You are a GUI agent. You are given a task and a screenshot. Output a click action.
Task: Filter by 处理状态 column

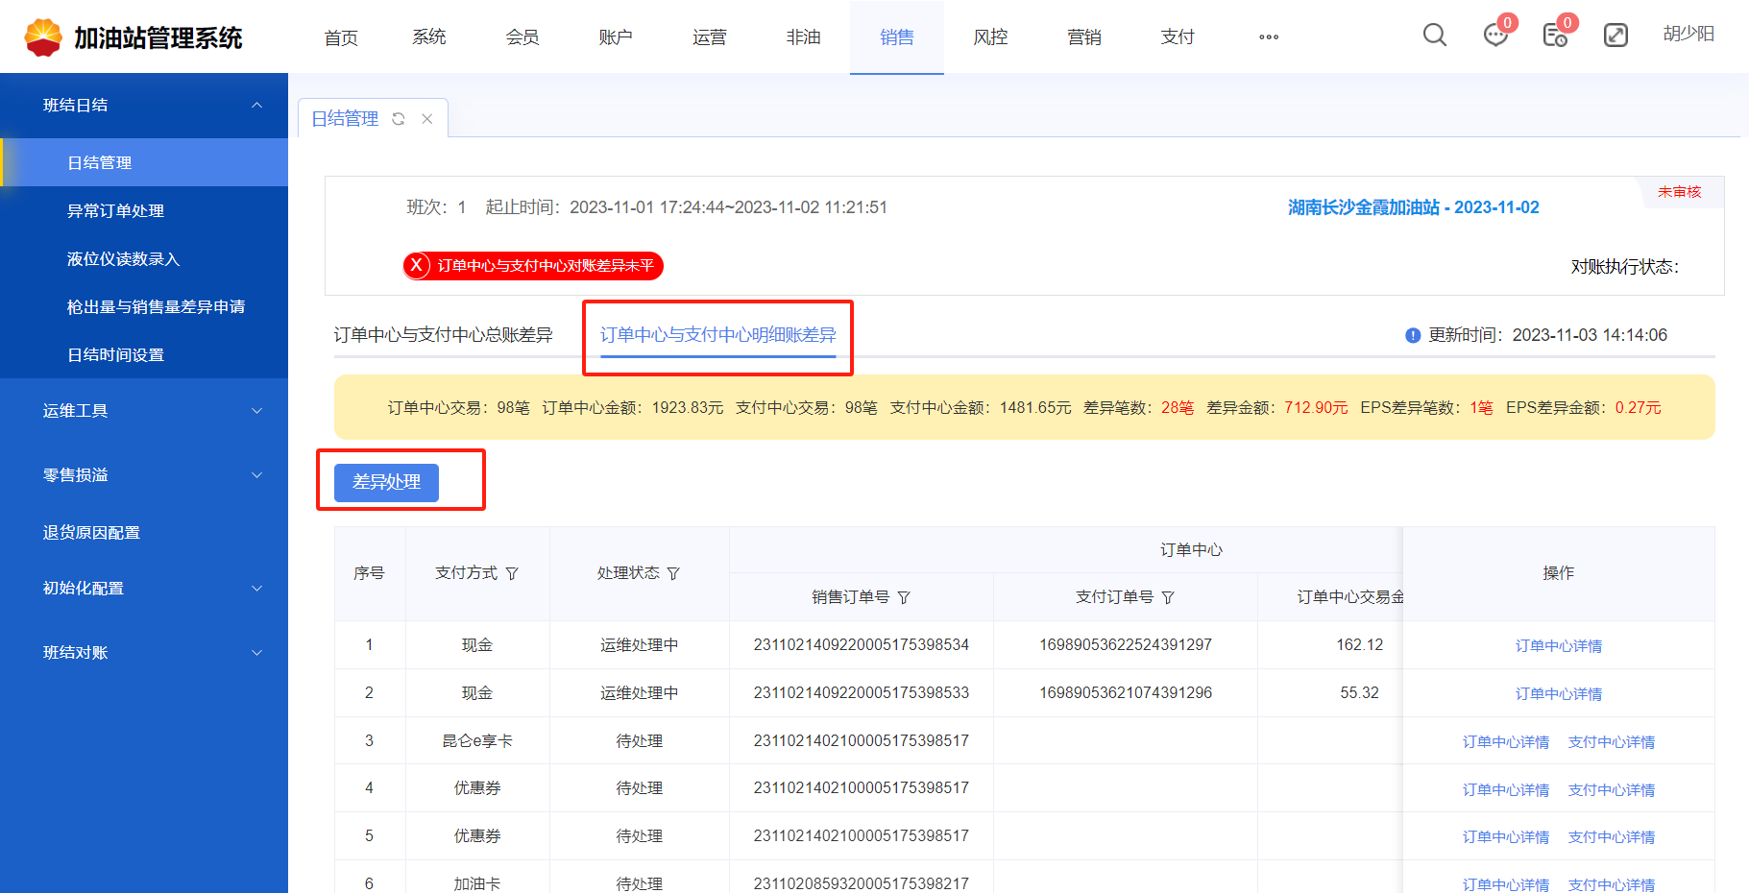[x=673, y=573]
